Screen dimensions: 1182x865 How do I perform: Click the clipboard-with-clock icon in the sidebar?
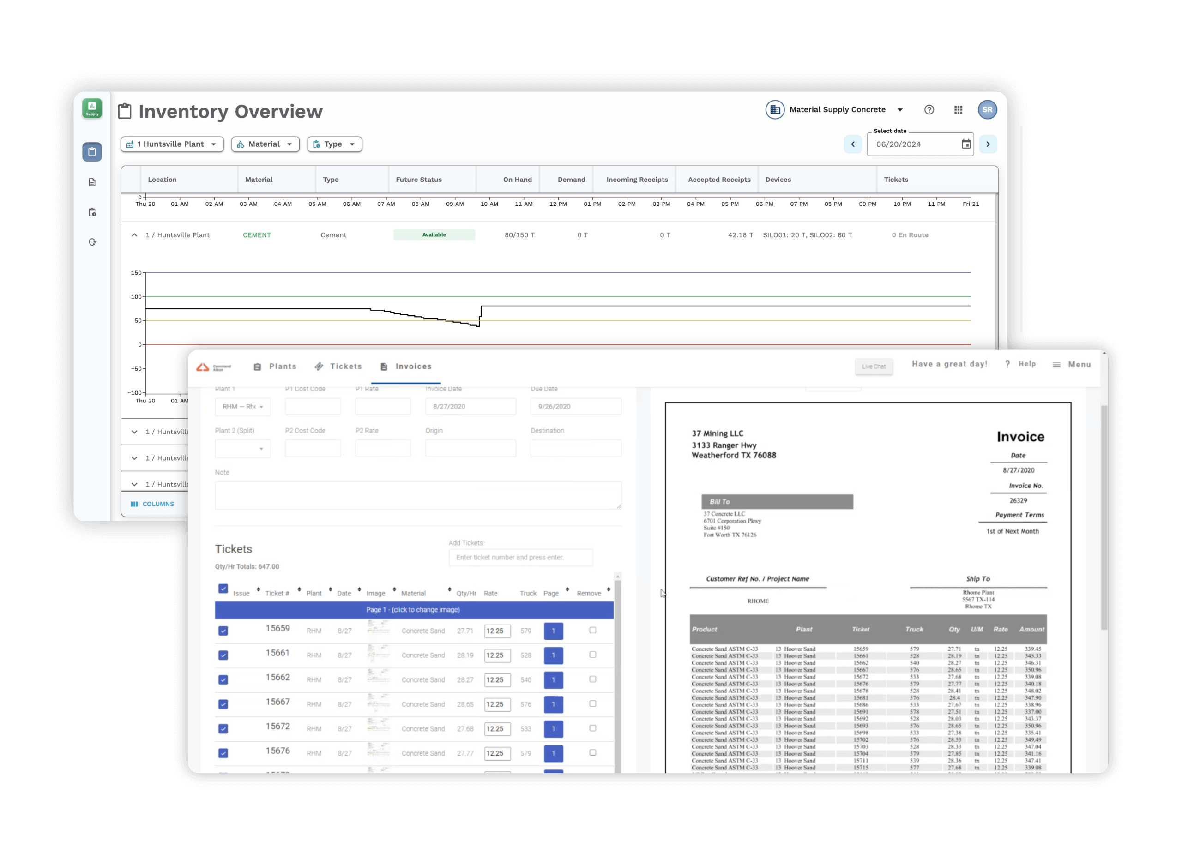92,212
